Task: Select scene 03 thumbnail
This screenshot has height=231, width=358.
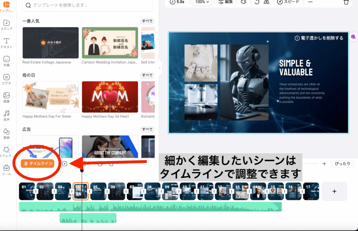Action: tap(63, 191)
